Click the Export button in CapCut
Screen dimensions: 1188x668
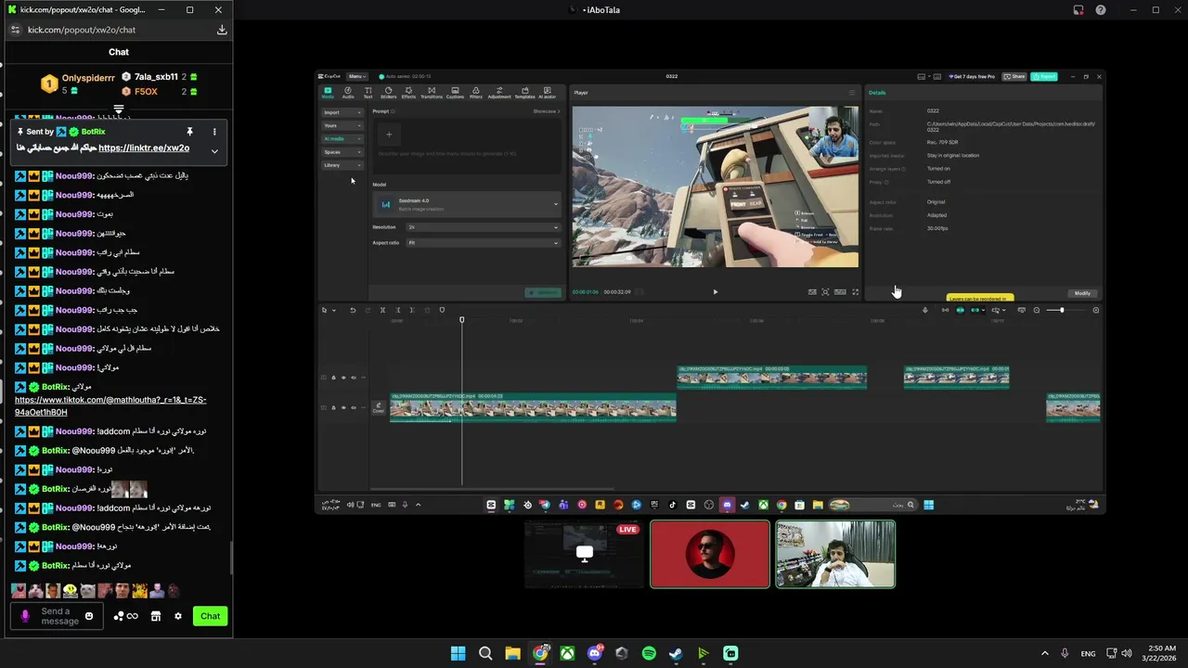click(1046, 76)
